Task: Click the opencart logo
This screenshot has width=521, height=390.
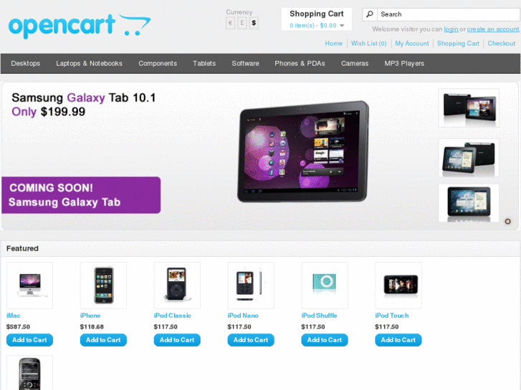Action: 80,26
